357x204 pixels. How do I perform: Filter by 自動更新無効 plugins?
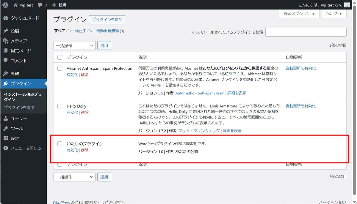pos(107,31)
